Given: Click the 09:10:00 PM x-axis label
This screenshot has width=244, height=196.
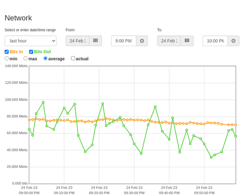Looking at the screenshot, I should tap(64, 193).
